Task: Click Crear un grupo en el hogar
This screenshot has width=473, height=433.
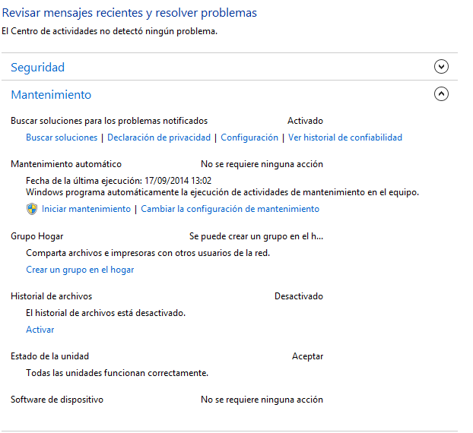Action: pyautogui.click(x=80, y=270)
